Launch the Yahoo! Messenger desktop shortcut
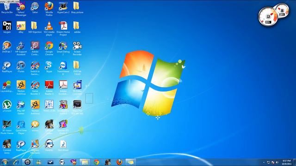Viewport: 296px width, 166px height. point(21,8)
